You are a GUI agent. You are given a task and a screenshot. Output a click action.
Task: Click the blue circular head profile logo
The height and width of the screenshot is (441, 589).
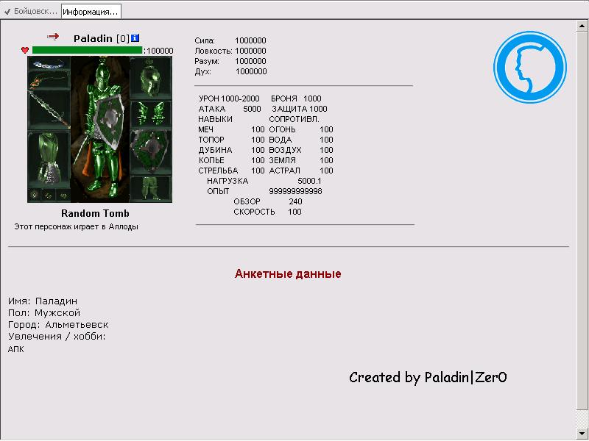[530, 67]
